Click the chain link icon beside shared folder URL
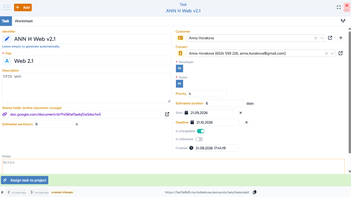Screen dimensions: 351x197 click(x=5, y=114)
